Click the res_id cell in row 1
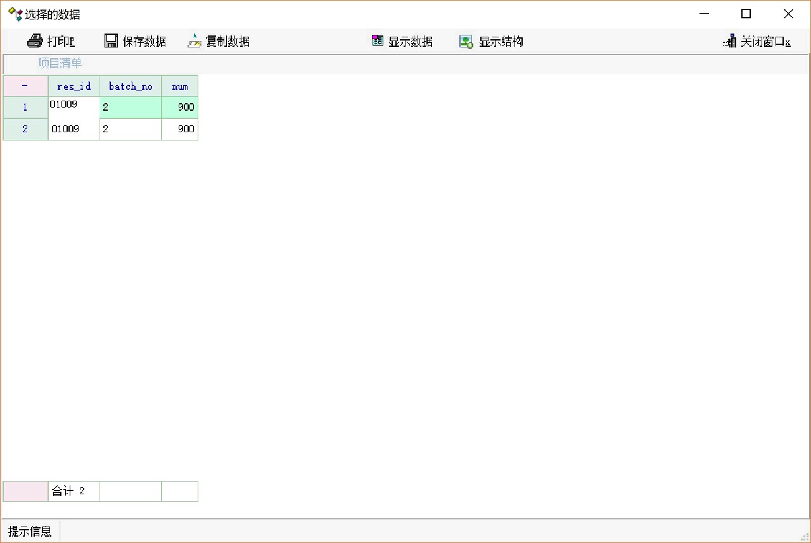Viewport: 811px width, 543px height. [73, 108]
